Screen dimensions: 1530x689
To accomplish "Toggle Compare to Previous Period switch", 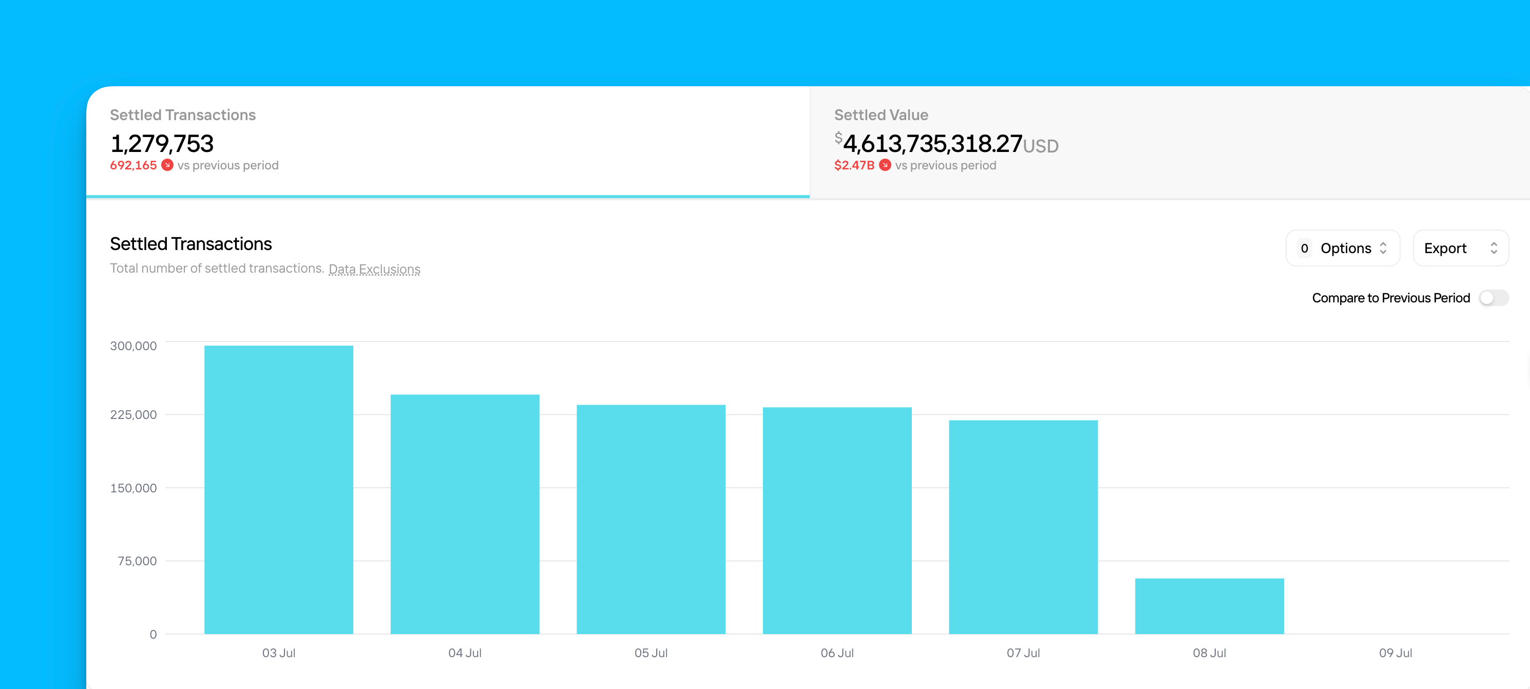I will click(x=1493, y=298).
